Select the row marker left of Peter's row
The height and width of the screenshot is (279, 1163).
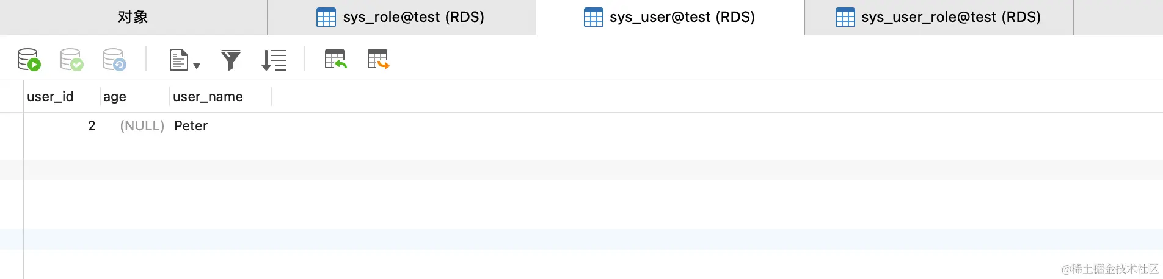click(12, 126)
